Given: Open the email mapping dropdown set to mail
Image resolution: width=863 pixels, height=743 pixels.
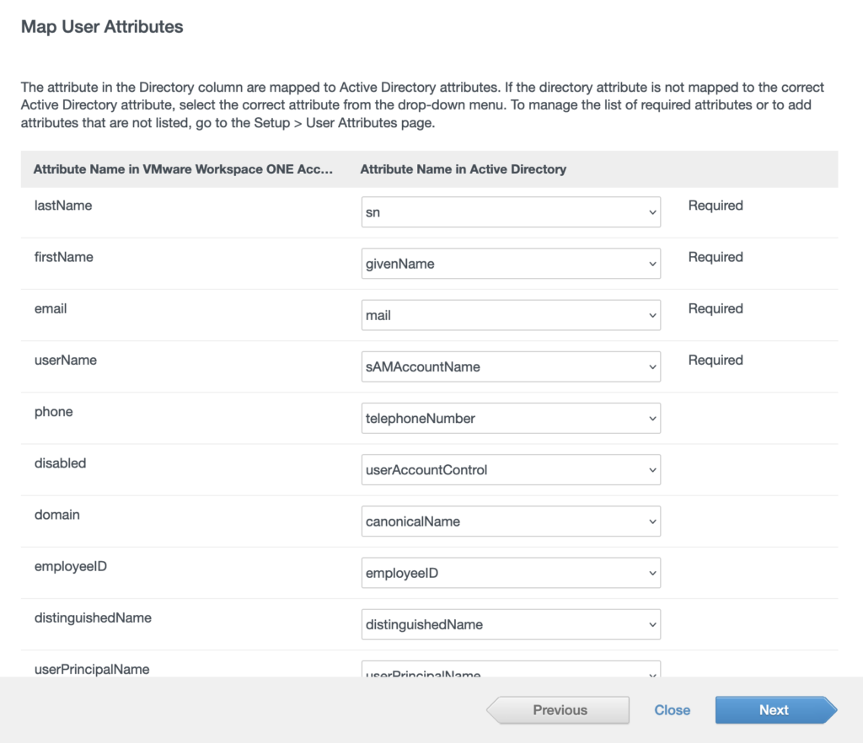Looking at the screenshot, I should 510,315.
